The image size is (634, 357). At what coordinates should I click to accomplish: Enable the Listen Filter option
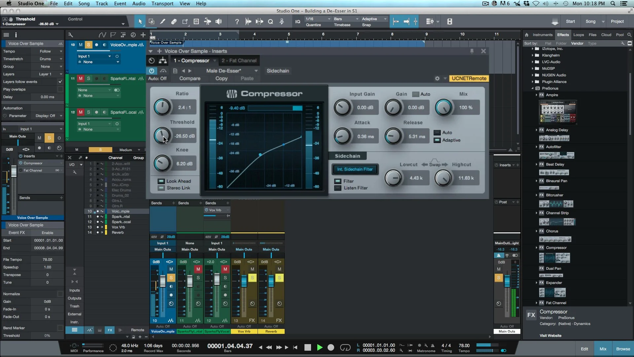[x=338, y=188]
